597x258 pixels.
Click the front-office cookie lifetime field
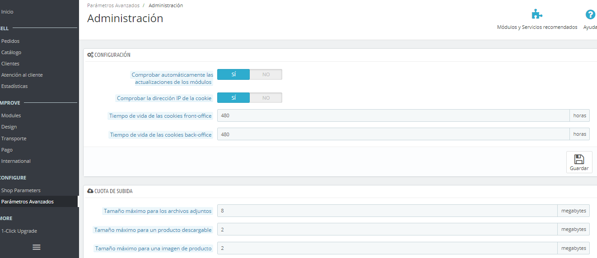393,115
